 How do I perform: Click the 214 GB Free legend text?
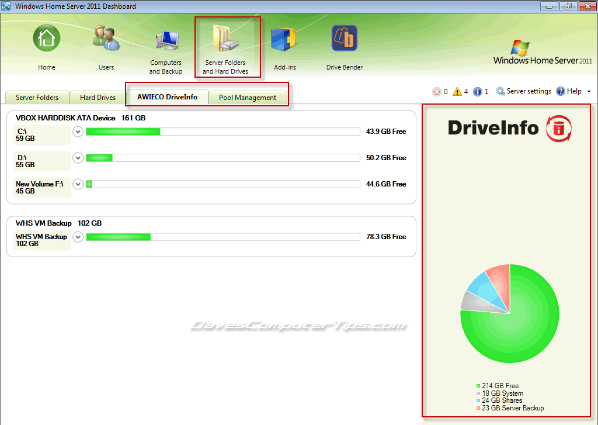(500, 386)
